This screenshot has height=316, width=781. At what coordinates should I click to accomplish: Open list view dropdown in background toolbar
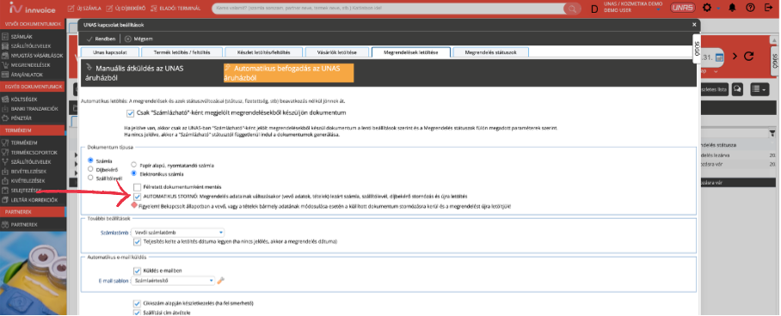pos(759,88)
